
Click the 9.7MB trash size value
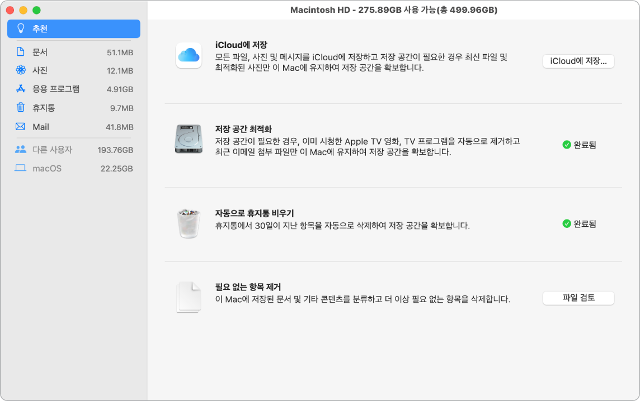(121, 108)
